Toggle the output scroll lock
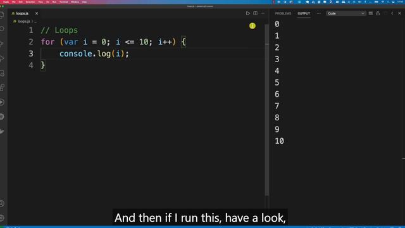This screenshot has height=228, width=405. [x=378, y=13]
